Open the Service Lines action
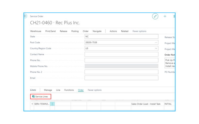Screen dimensions: 199x124 tap(40, 97)
